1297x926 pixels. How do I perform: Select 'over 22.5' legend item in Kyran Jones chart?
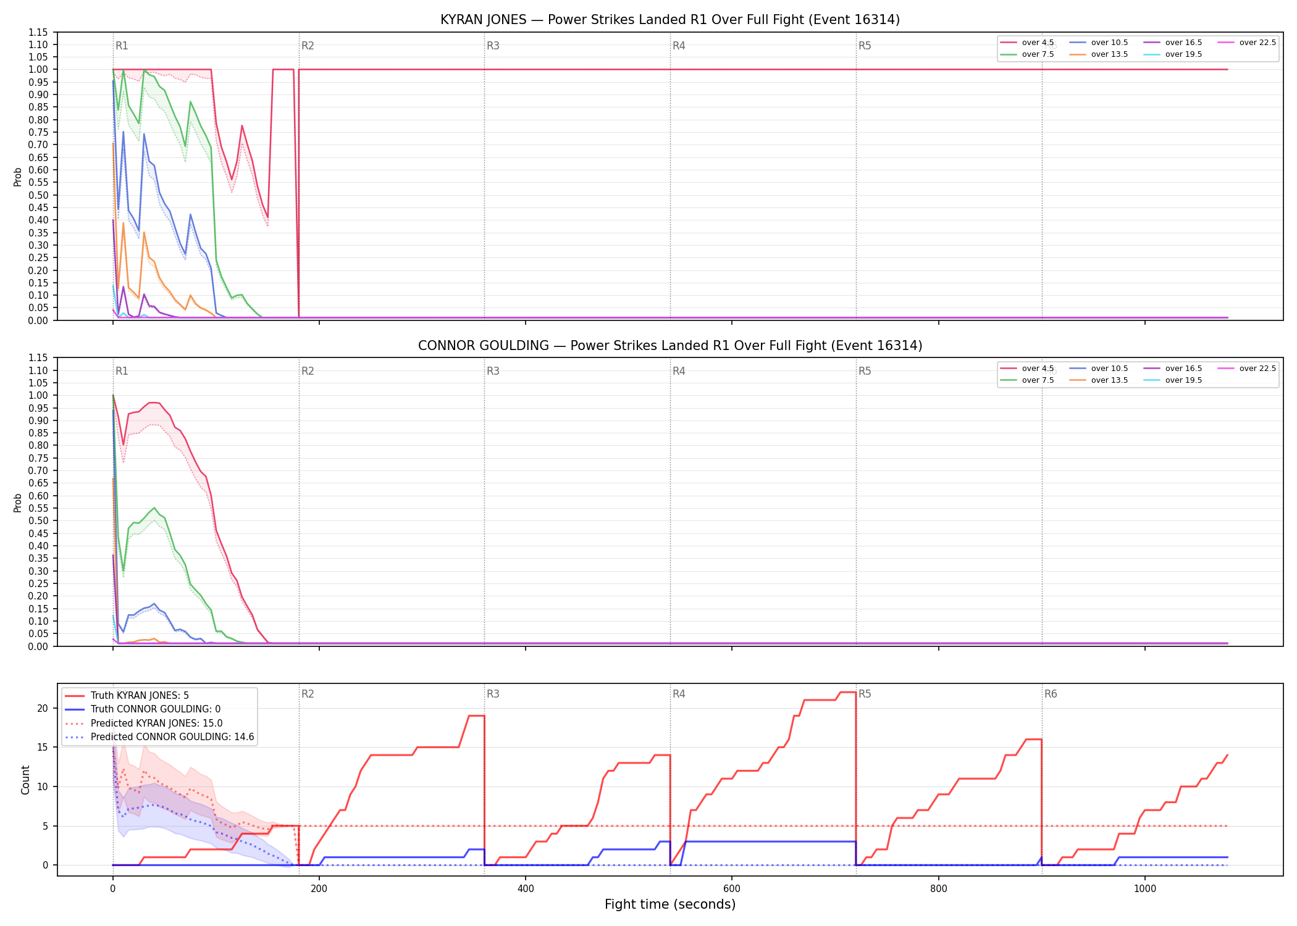[1247, 43]
